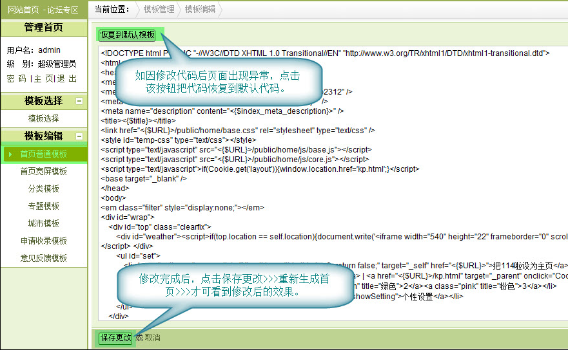Click the <body> code line

(x=113, y=198)
